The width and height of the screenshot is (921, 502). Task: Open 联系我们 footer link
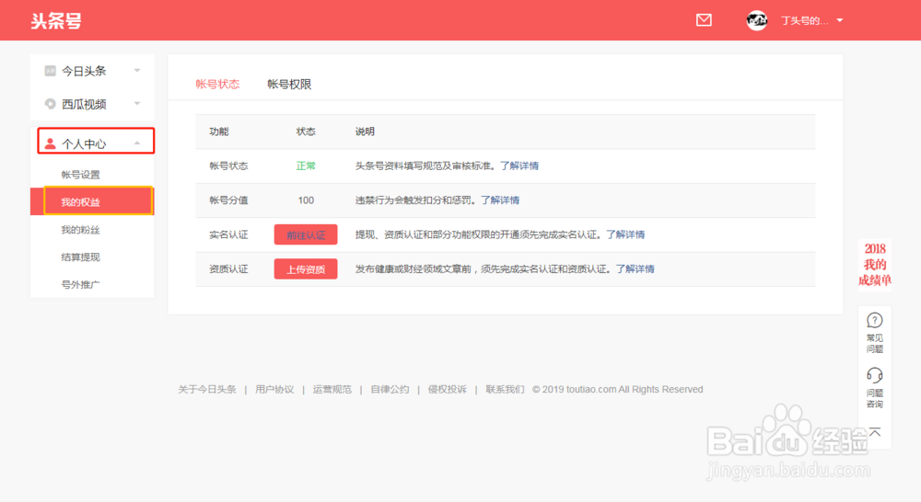[505, 390]
